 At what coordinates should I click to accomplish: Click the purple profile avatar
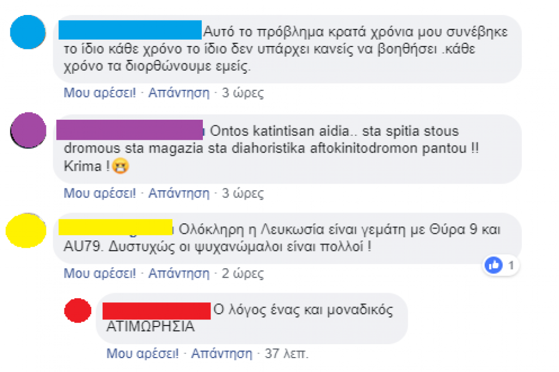pos(28,130)
